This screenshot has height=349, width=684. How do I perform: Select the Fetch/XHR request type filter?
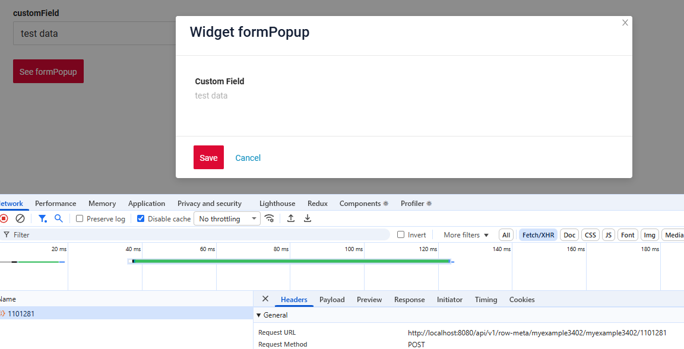pos(537,234)
